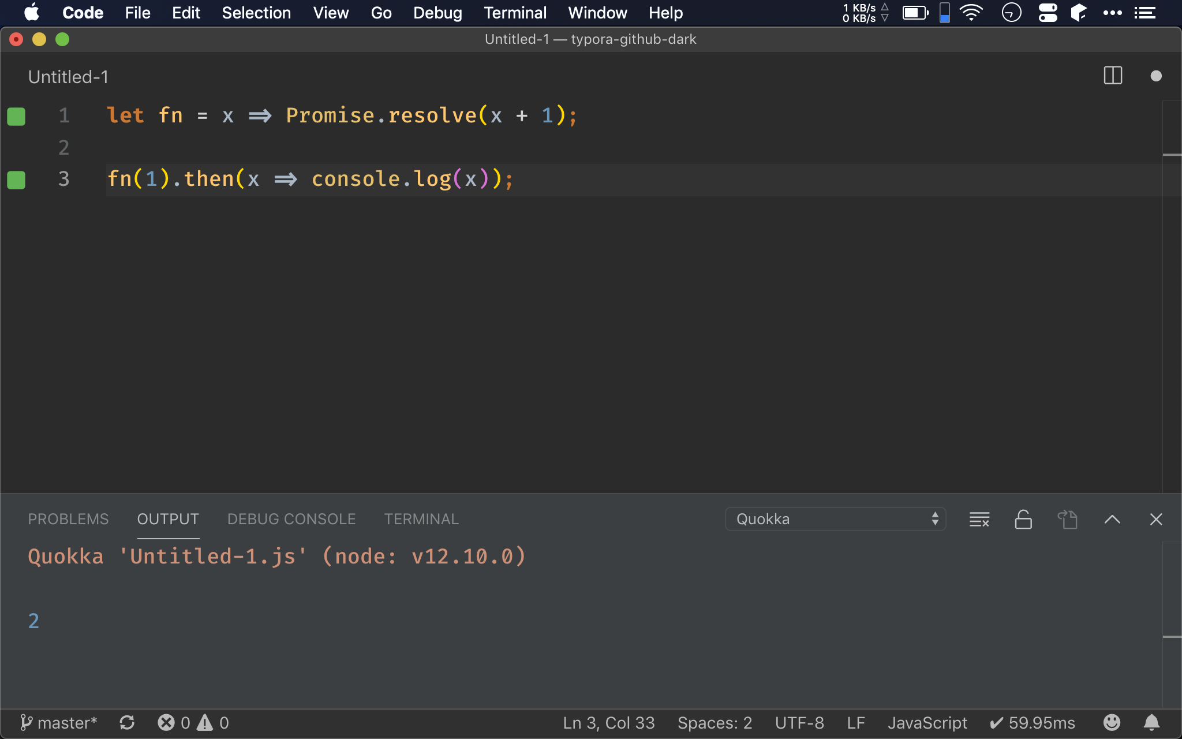Switch to the DEBUG CONSOLE tab
The height and width of the screenshot is (739, 1182).
(x=291, y=519)
